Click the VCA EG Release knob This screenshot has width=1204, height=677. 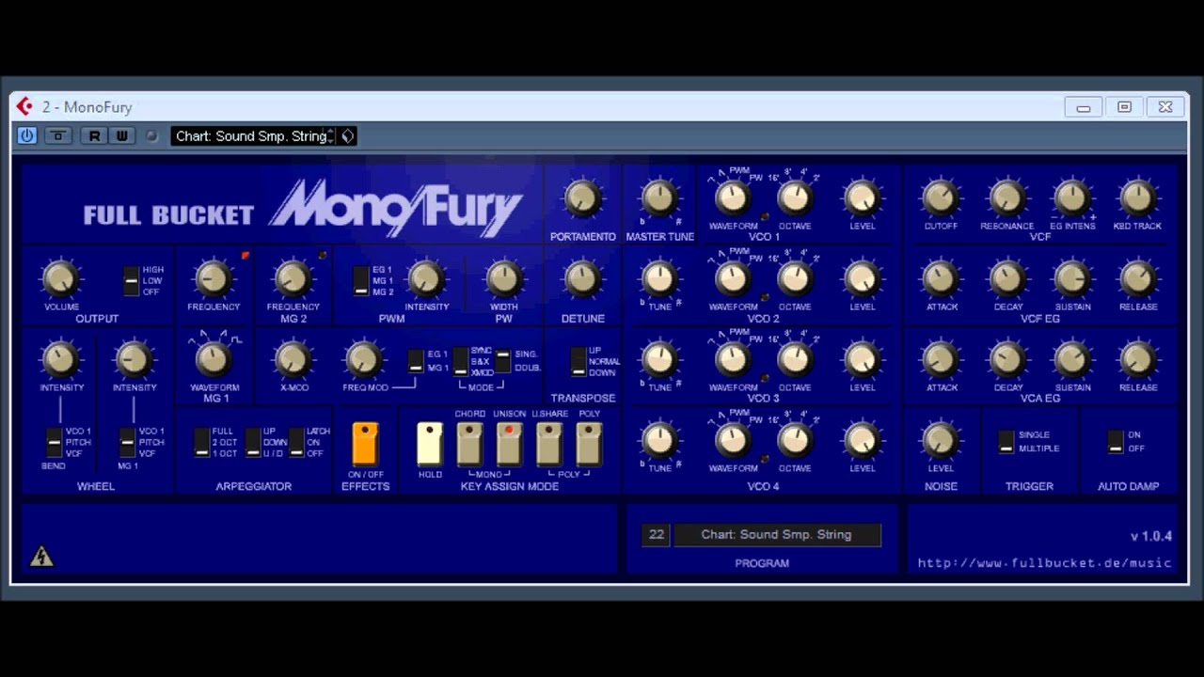[x=1137, y=359]
